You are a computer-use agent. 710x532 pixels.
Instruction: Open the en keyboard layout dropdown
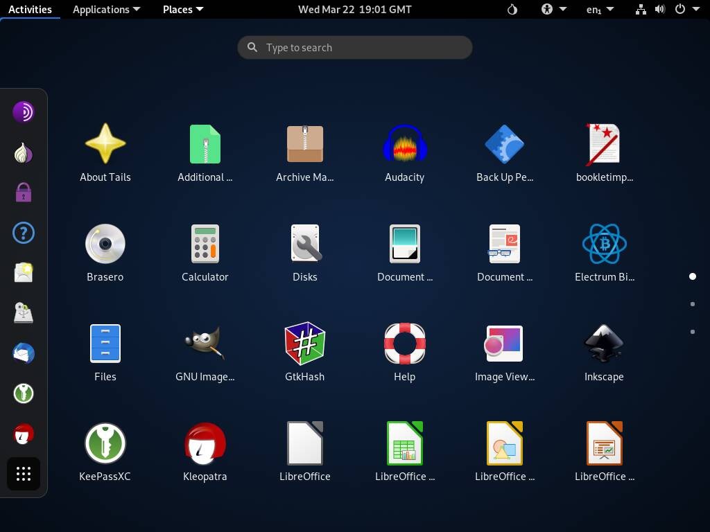600,10
